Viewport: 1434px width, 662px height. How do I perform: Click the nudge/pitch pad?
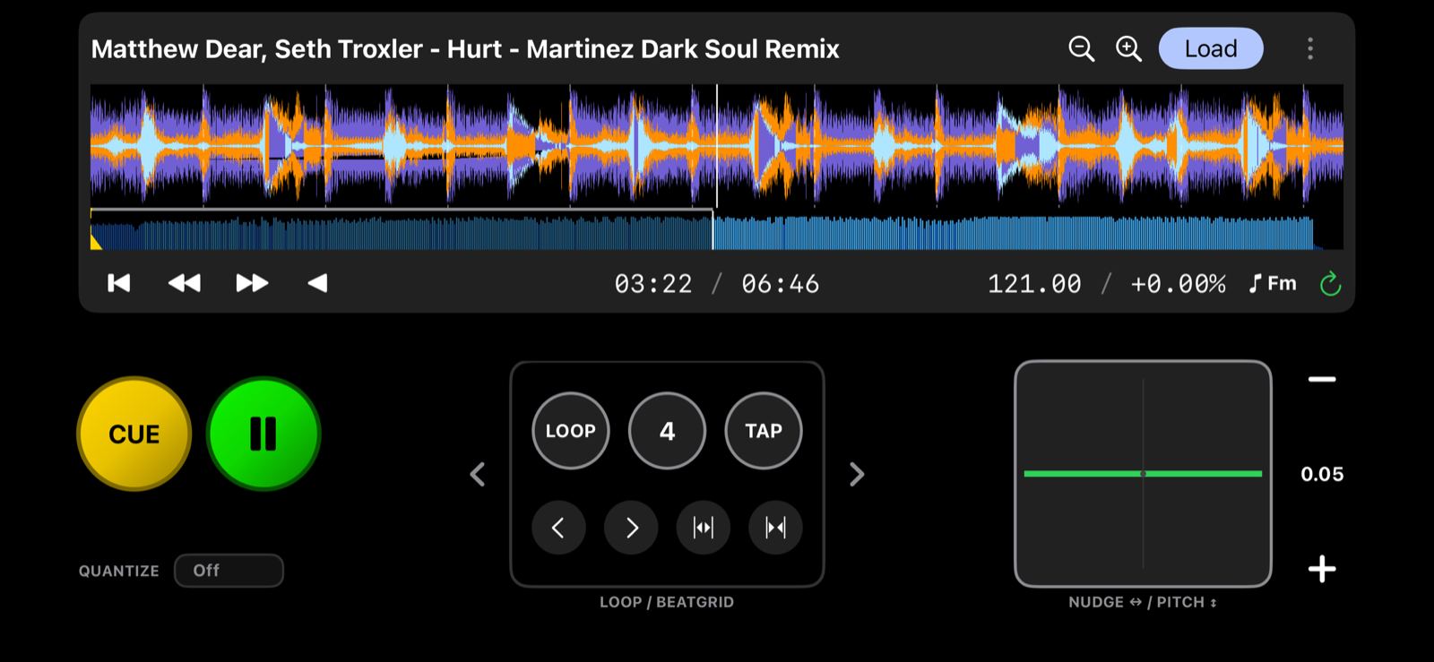click(1143, 474)
